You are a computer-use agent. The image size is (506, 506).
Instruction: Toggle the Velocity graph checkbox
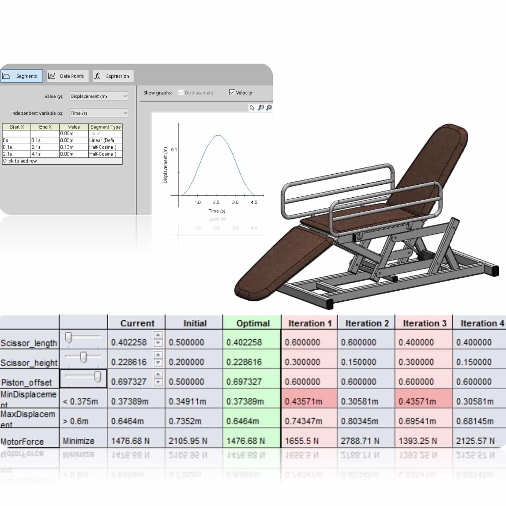click(232, 92)
